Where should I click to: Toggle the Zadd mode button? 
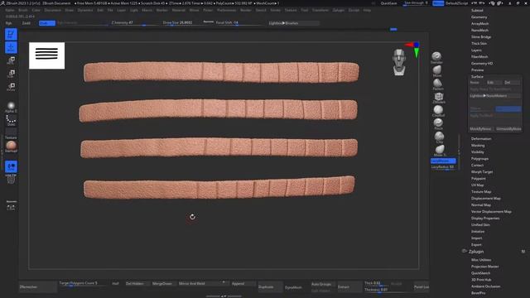coord(26,23)
